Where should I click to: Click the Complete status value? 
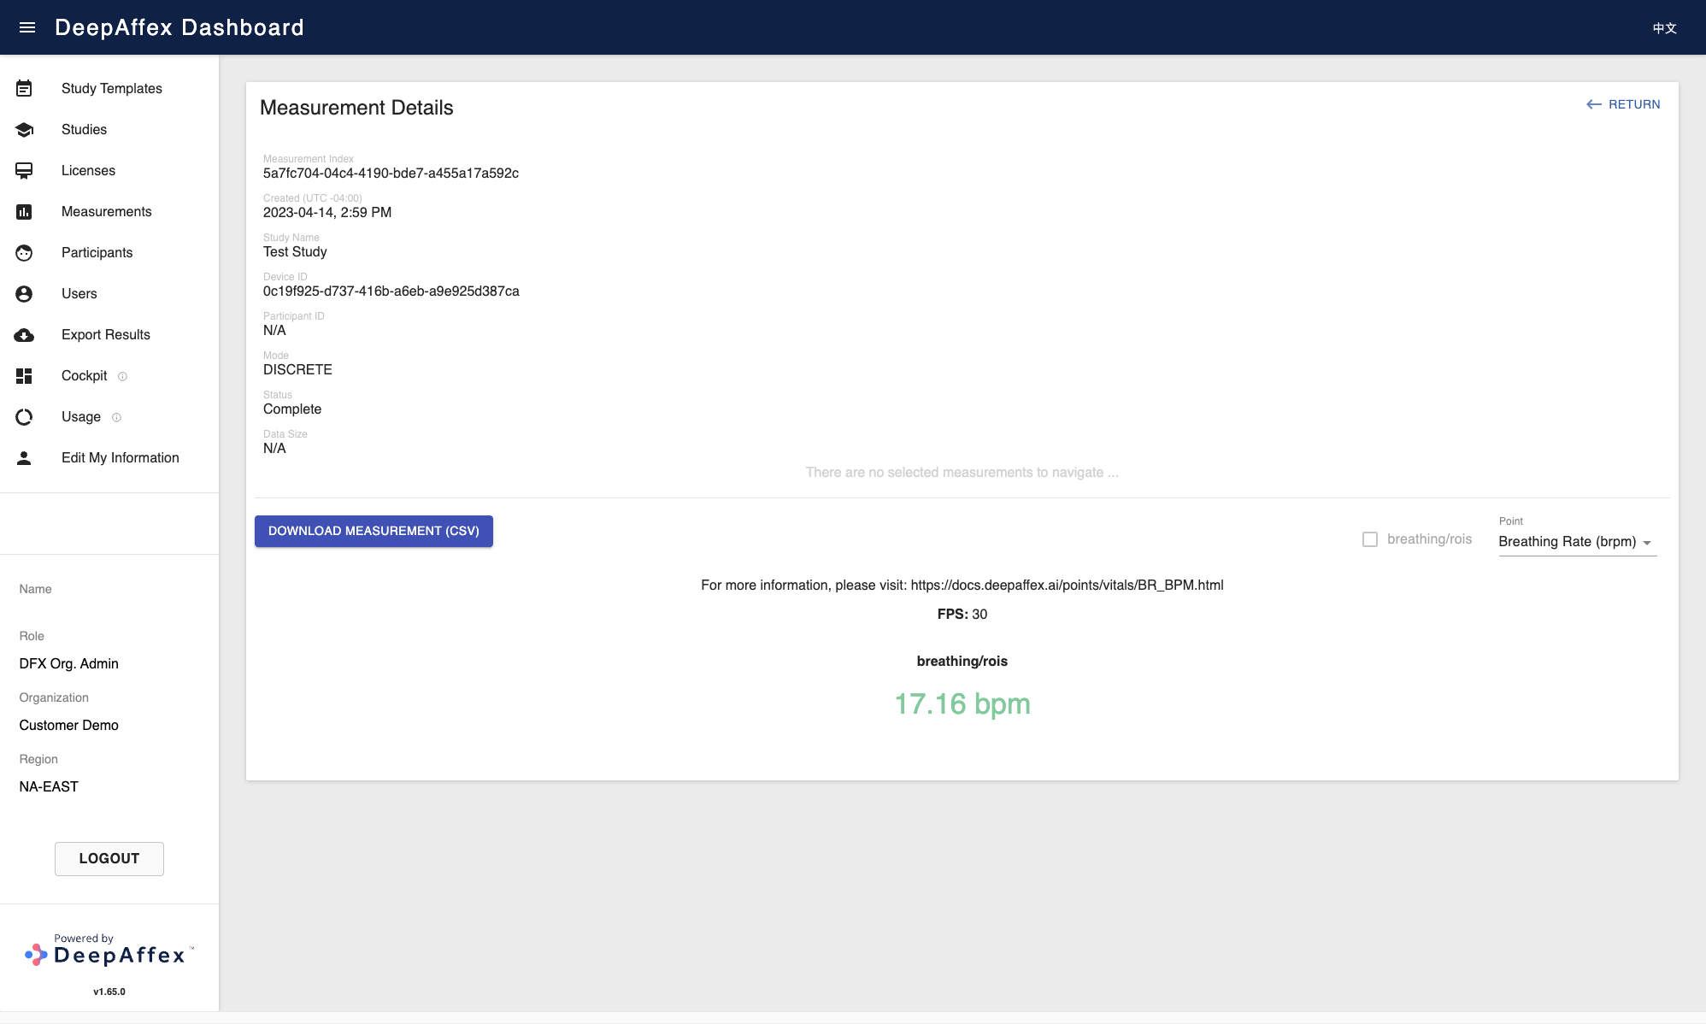pos(292,409)
